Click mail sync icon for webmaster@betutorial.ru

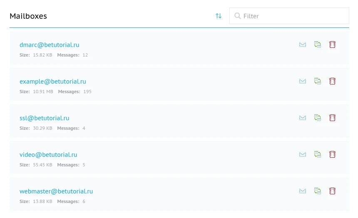[x=318, y=191]
